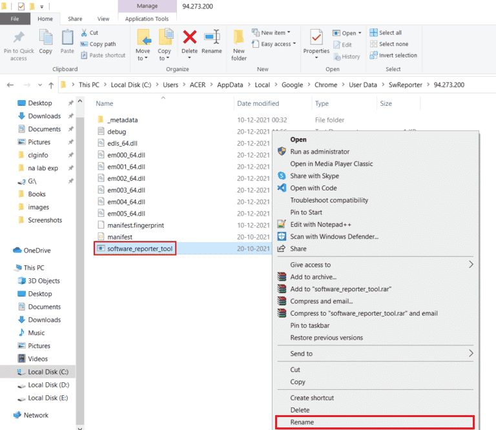Viewport: 496px width, 430px height.
Task: Click the Properties checkmark icon
Action: [316, 37]
